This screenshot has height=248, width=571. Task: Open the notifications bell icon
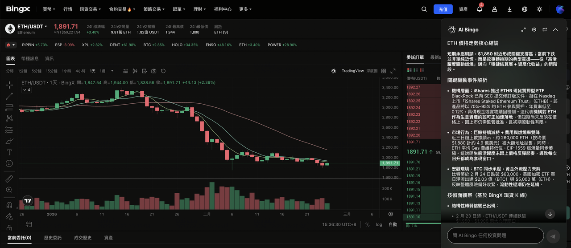click(x=480, y=9)
